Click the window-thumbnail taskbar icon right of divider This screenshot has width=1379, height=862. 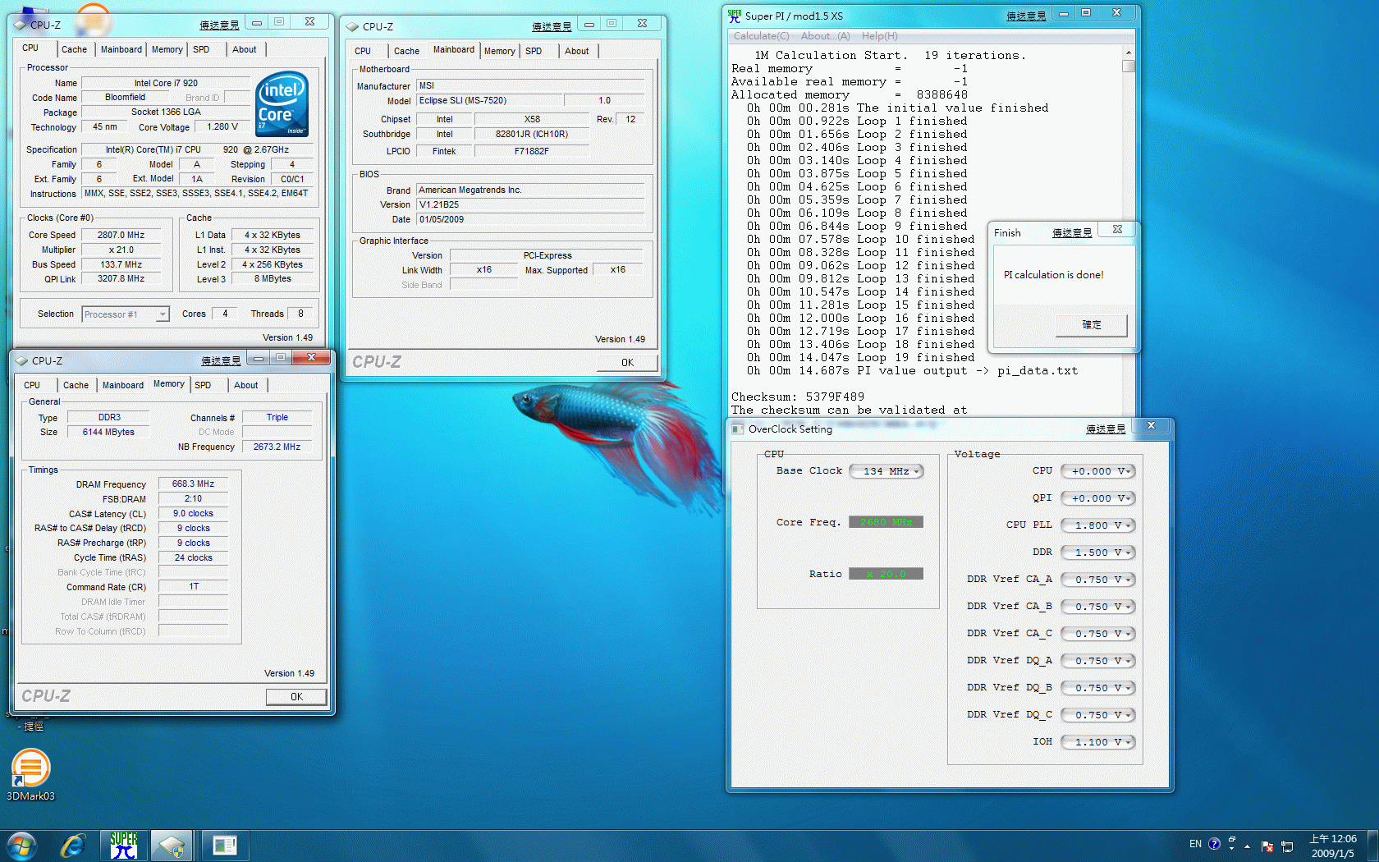click(224, 846)
